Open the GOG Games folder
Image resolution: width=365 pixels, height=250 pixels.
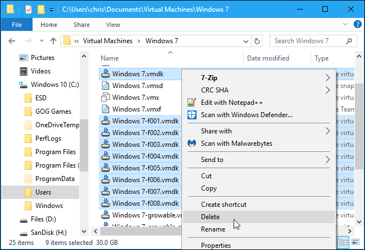click(x=48, y=112)
